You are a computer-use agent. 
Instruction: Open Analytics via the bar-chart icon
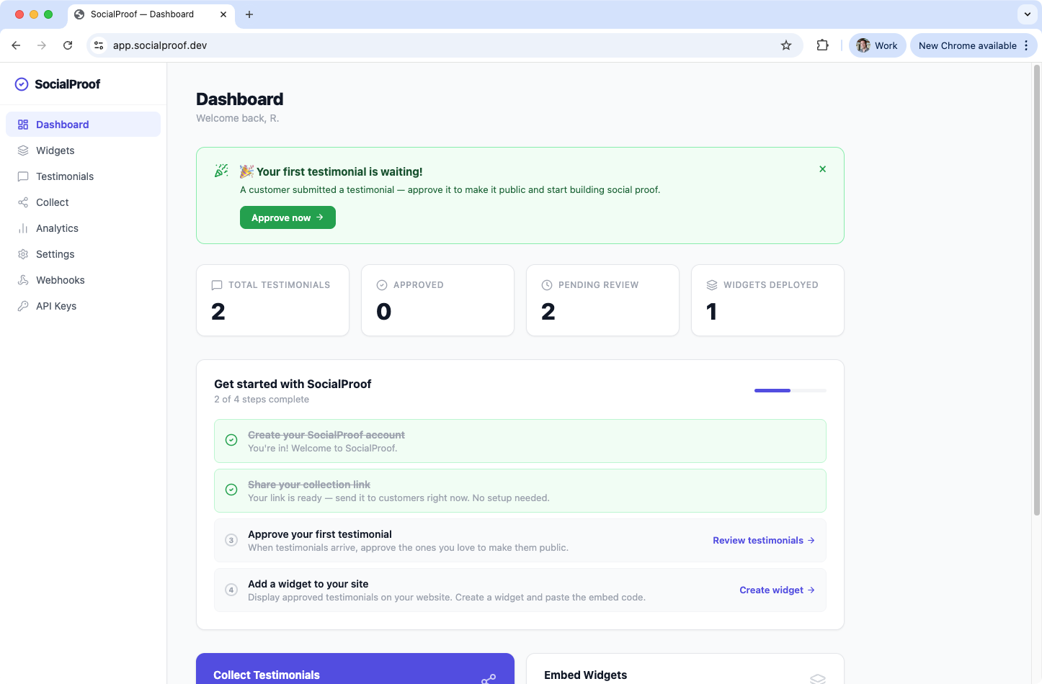[x=22, y=228]
